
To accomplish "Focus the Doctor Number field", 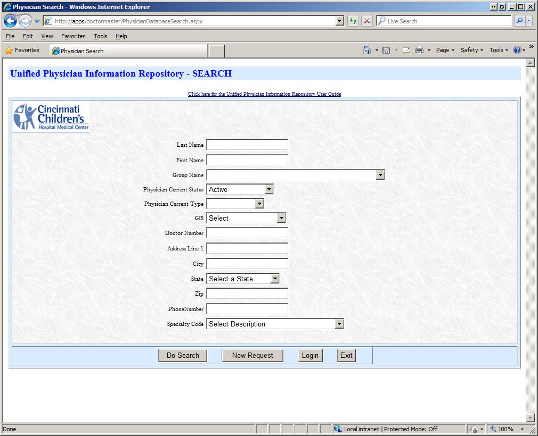I will [x=247, y=233].
